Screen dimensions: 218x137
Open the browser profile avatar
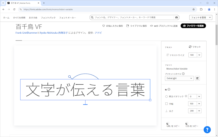209,10
